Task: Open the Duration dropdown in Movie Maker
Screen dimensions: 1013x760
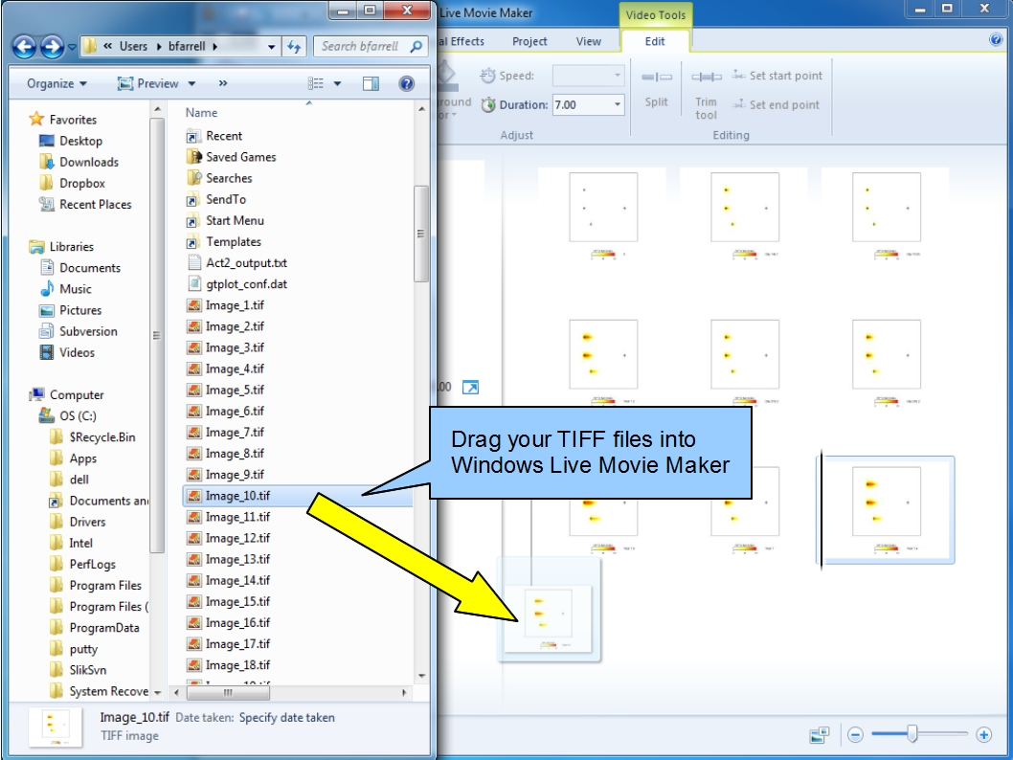Action: click(617, 104)
